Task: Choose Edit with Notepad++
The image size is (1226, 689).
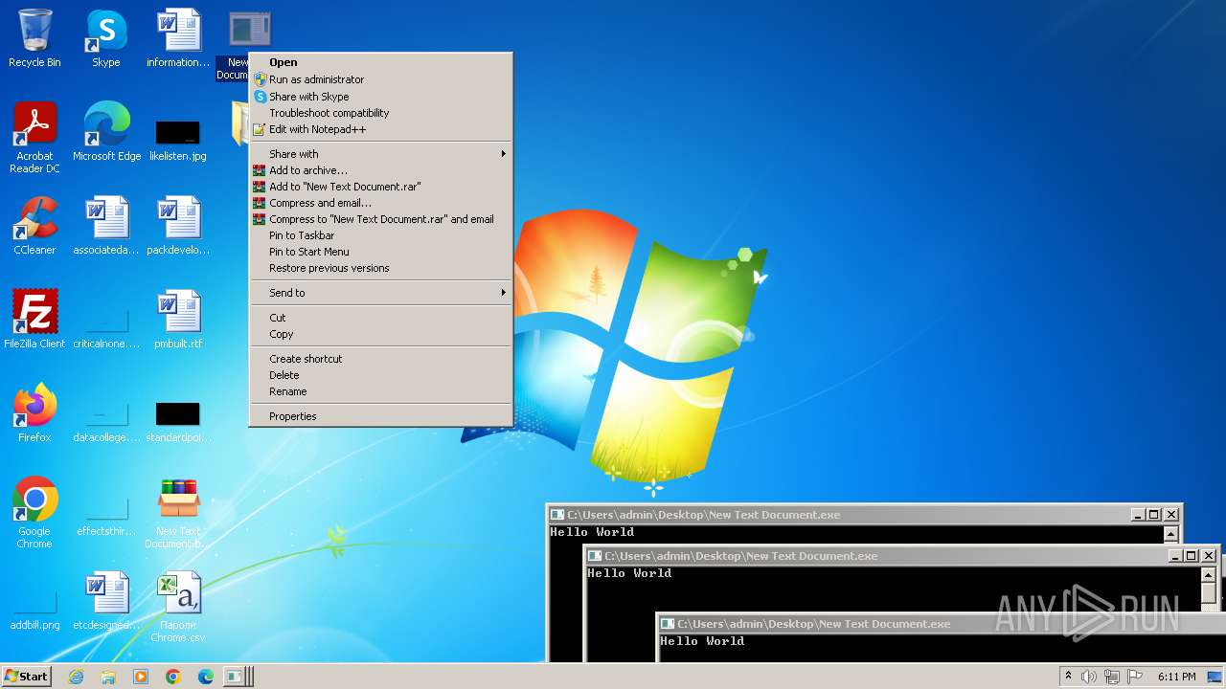Action: pyautogui.click(x=381, y=129)
